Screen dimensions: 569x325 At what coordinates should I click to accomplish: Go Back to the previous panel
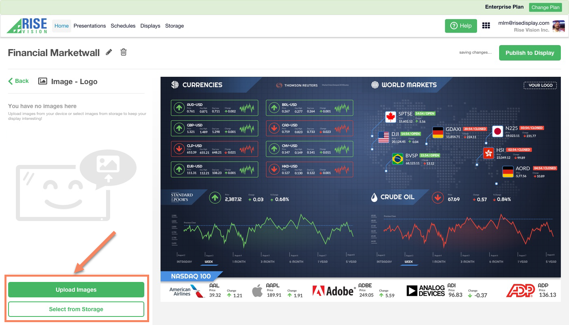coord(18,81)
